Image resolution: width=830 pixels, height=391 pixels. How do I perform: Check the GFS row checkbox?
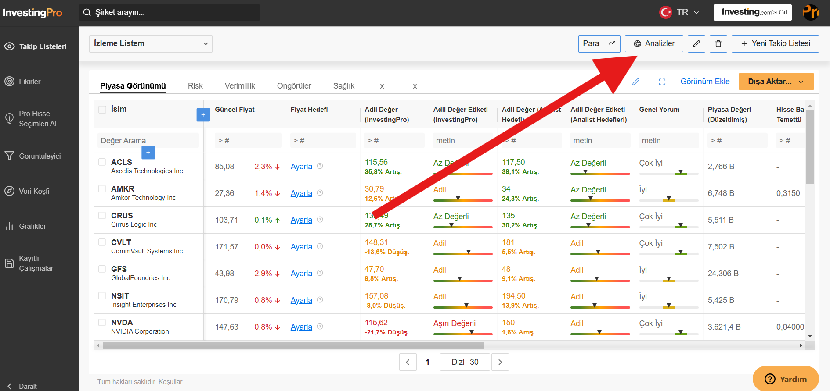[102, 269]
